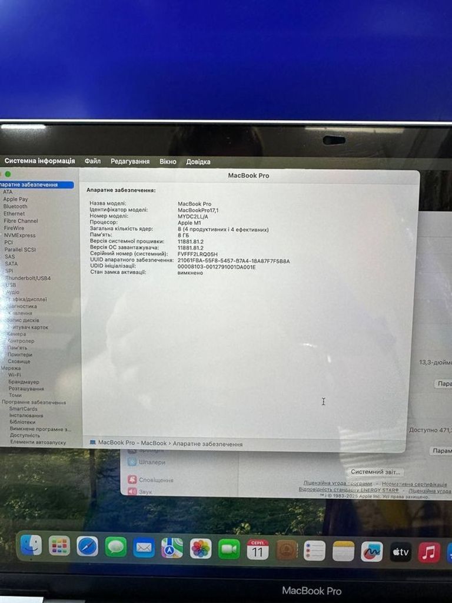
Task: Open Reminders from the Dock
Action: tap(314, 551)
